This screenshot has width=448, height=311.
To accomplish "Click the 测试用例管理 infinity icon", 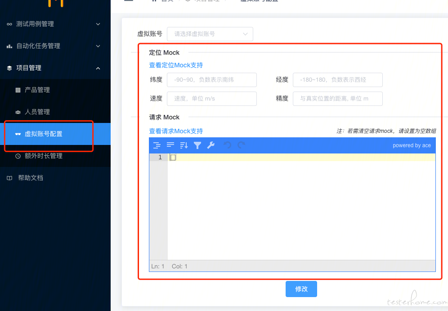I will tap(9, 24).
